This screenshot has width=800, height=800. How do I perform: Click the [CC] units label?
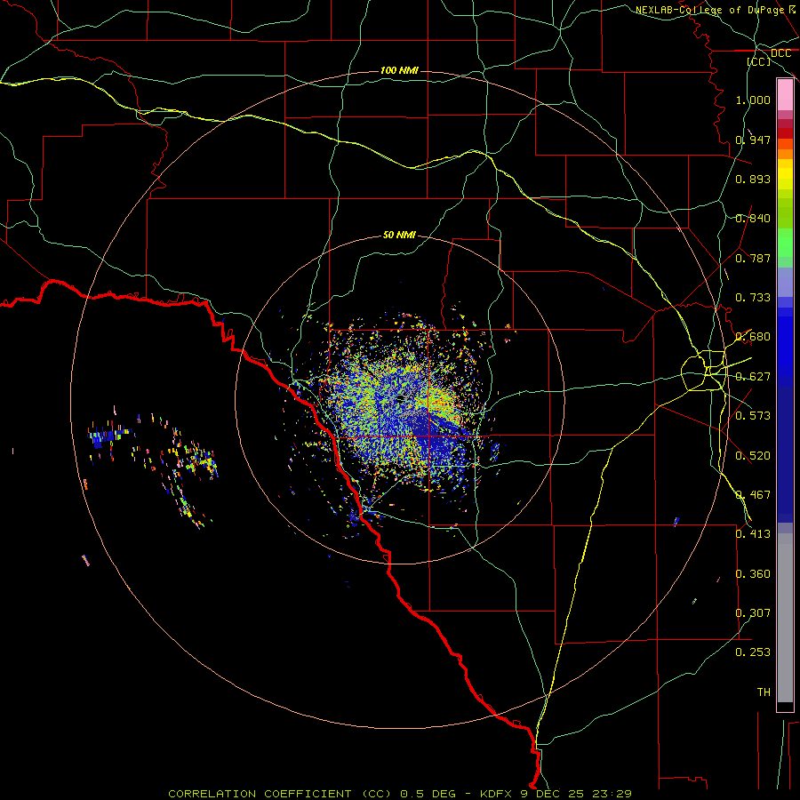click(759, 61)
